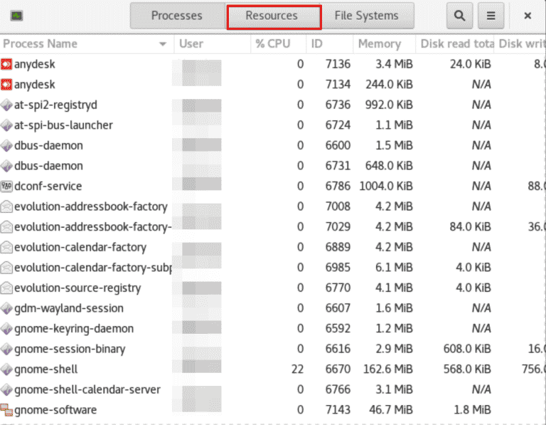Screen dimensions: 546x425
Task: Click the gnome-session-binary process icon
Action: pyautogui.click(x=6, y=349)
